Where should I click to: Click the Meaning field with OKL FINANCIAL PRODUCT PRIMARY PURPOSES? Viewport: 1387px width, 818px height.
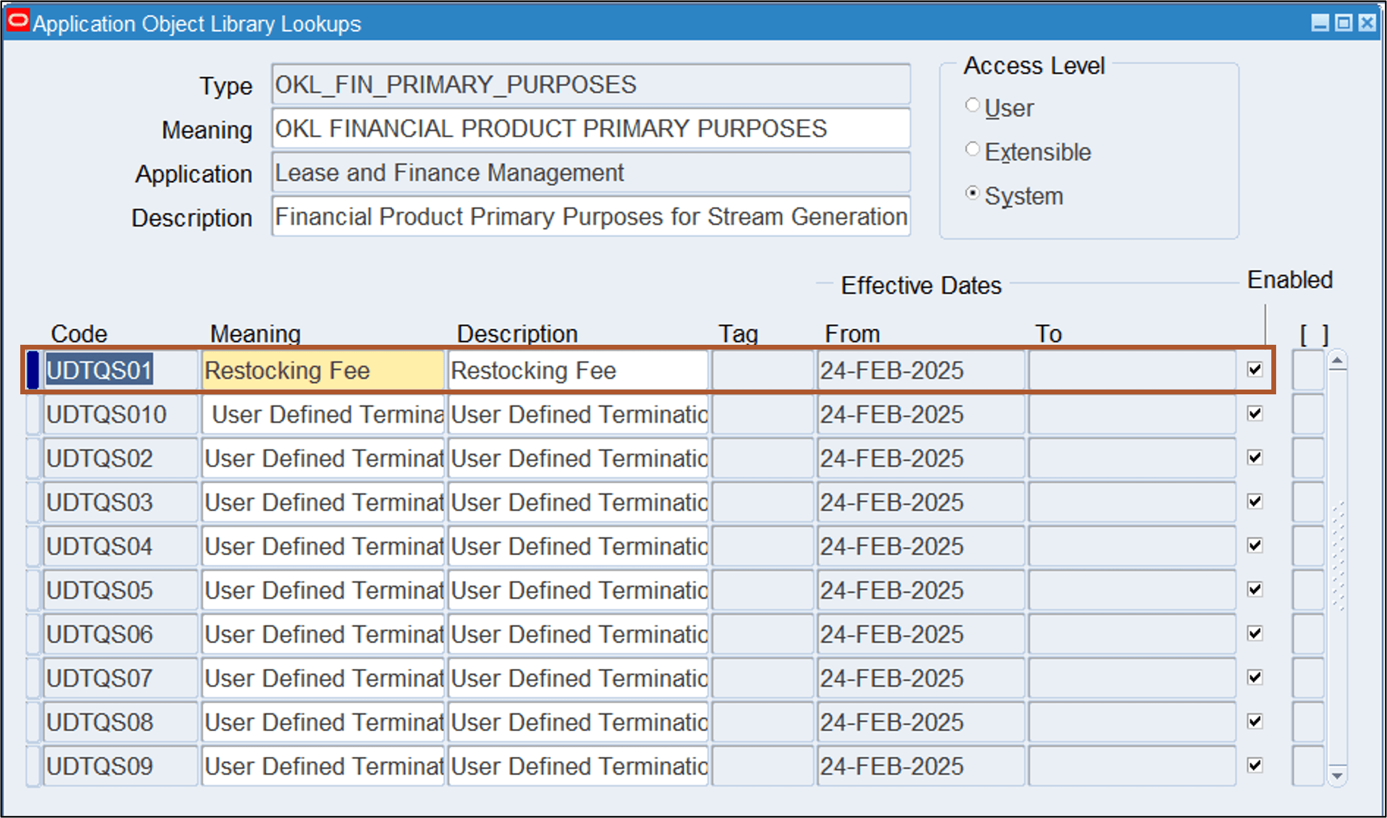click(590, 128)
